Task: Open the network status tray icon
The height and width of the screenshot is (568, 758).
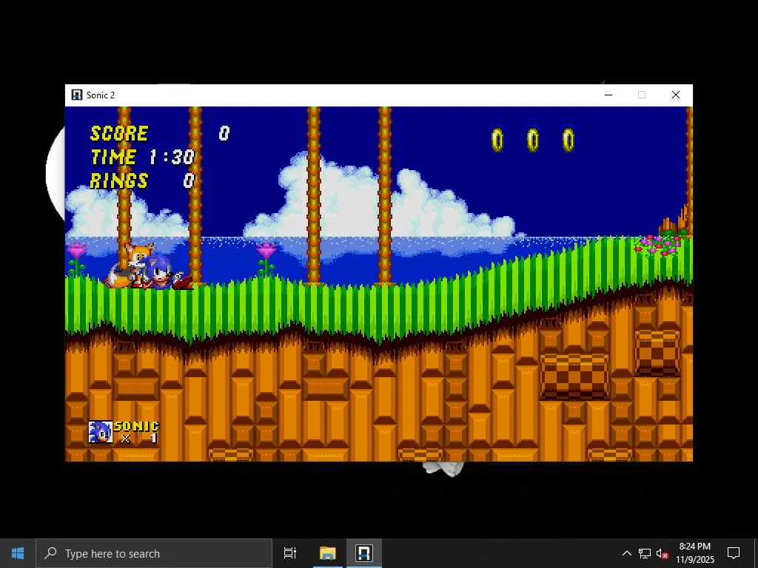Action: coord(645,553)
